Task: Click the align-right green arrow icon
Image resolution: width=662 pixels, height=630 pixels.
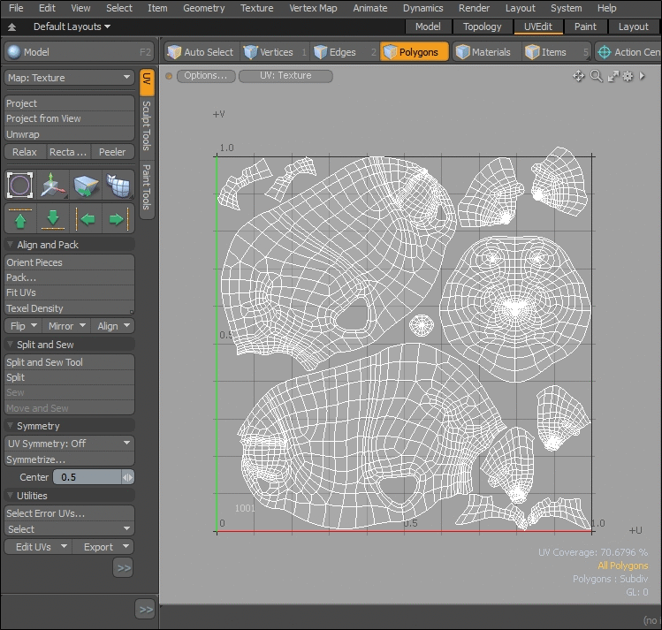Action: click(x=118, y=218)
